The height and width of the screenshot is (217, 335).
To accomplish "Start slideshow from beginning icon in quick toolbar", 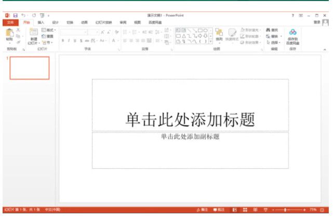I will click(42, 16).
